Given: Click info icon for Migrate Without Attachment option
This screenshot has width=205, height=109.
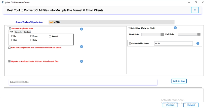Looking at the screenshot, I should click(81, 61).
